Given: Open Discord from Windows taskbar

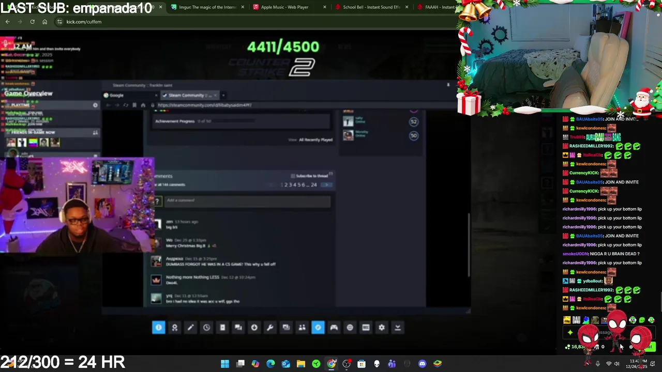Looking at the screenshot, I should tap(423, 364).
